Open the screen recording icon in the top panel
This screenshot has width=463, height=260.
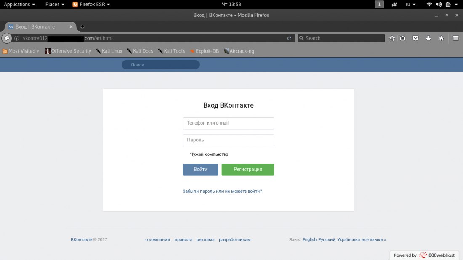tap(394, 5)
